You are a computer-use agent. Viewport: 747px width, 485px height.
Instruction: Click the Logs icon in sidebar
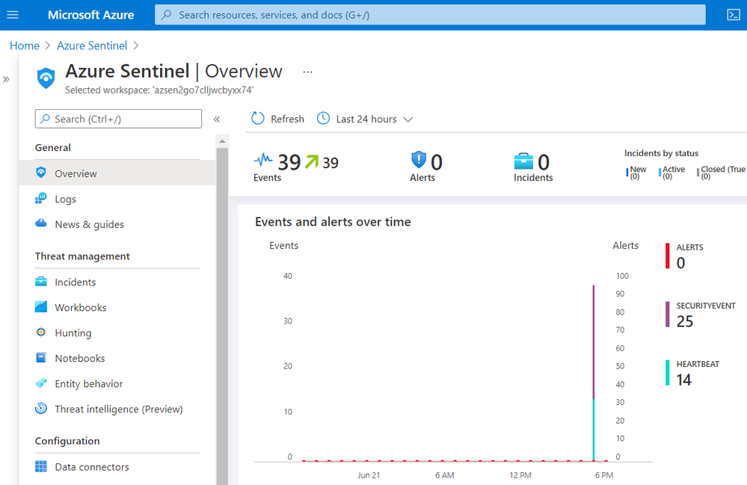41,198
